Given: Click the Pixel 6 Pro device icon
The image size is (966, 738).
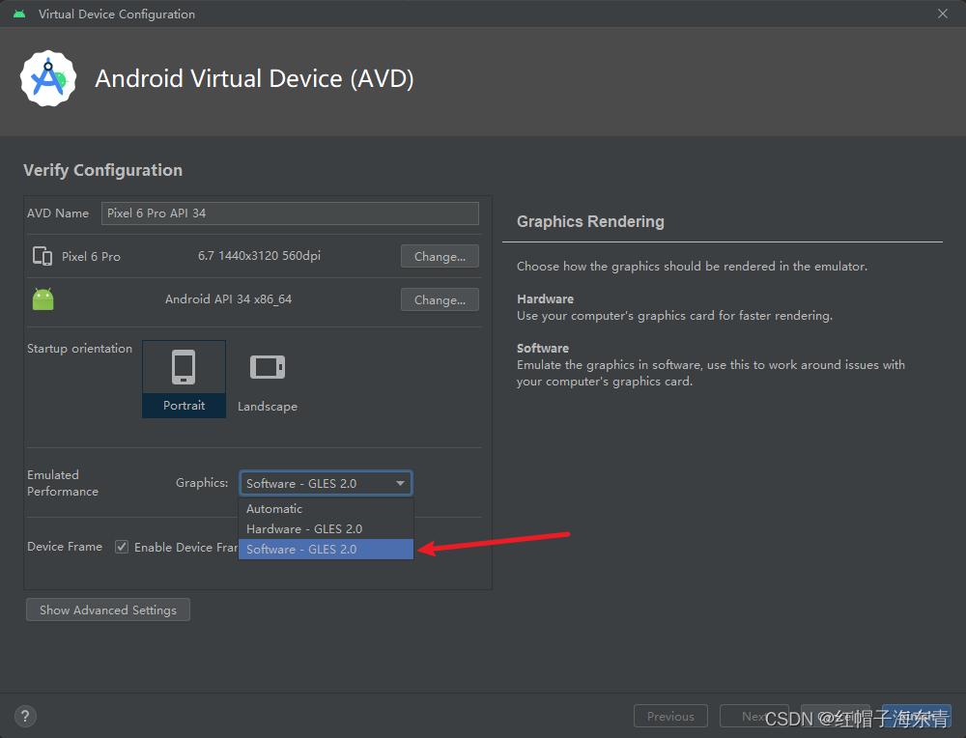Looking at the screenshot, I should pos(43,256).
